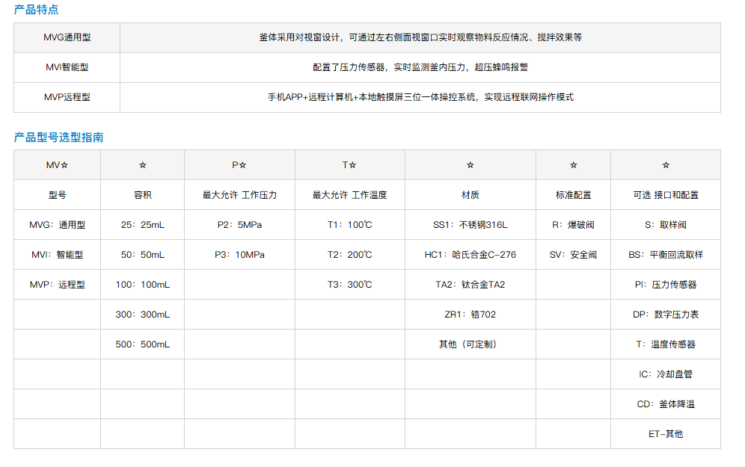The image size is (745, 467).
Task: Click the 其他（可定制）cell
Action: pos(470,344)
